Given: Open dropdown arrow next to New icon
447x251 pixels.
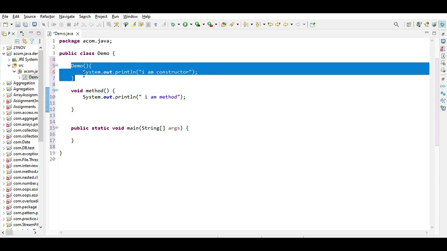Looking at the screenshot, I should click(x=12, y=24).
